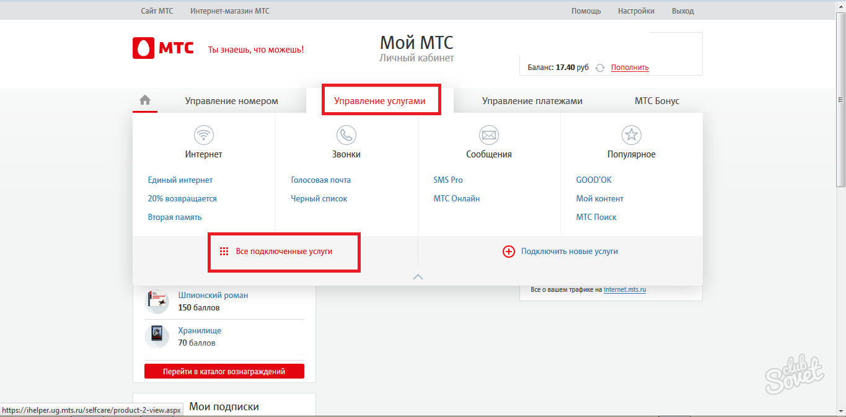Click the Интернет category heading

[x=203, y=154]
